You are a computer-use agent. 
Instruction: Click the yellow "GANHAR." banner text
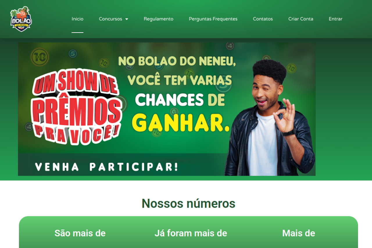click(180, 123)
